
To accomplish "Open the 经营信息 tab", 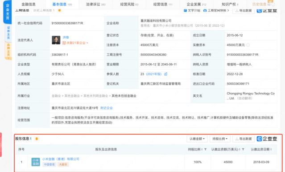I will (163, 4).
